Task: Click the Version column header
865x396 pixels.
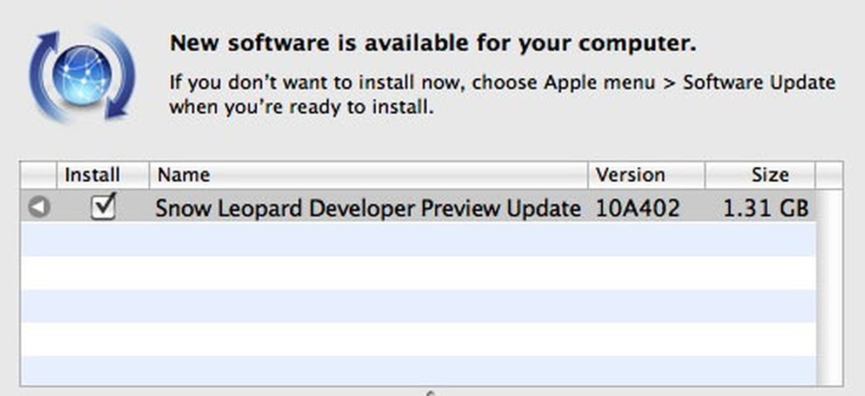Action: tap(630, 174)
